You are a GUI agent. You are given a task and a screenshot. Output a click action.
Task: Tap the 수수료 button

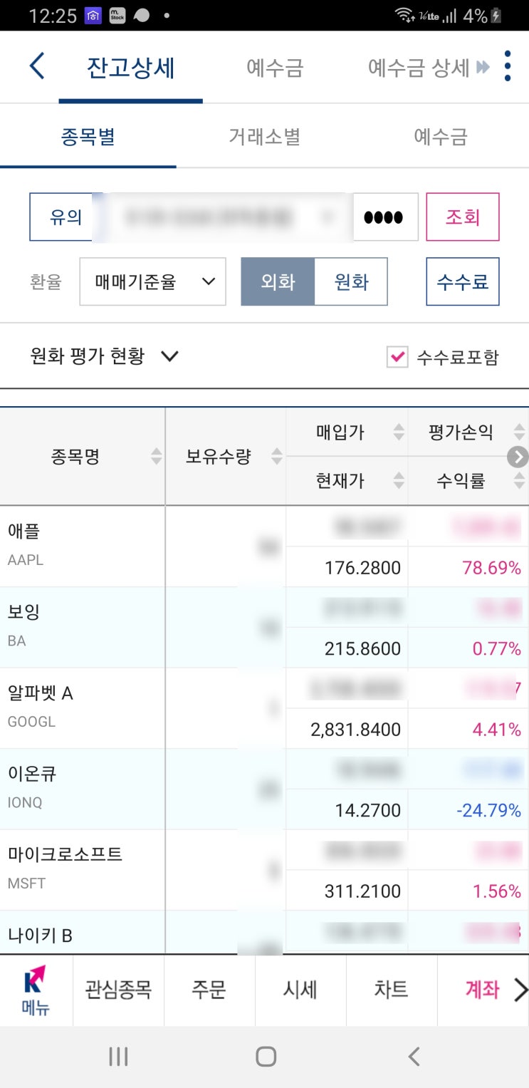point(462,281)
